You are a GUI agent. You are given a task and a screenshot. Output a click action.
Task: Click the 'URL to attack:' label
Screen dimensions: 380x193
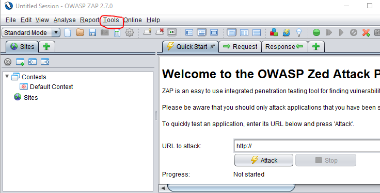click(182, 146)
